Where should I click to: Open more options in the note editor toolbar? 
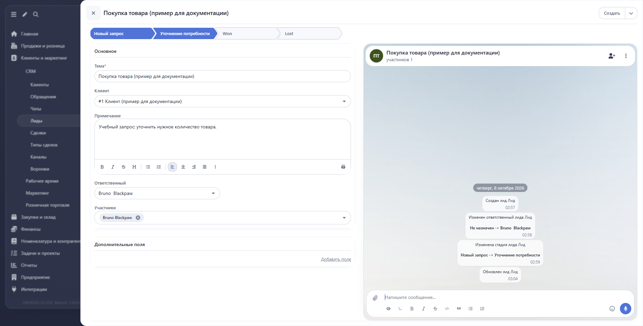tap(215, 167)
